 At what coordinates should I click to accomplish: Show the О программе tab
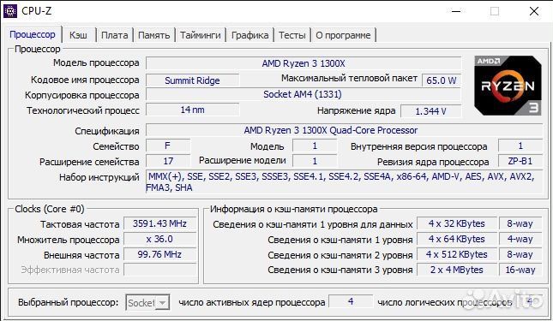click(x=343, y=35)
